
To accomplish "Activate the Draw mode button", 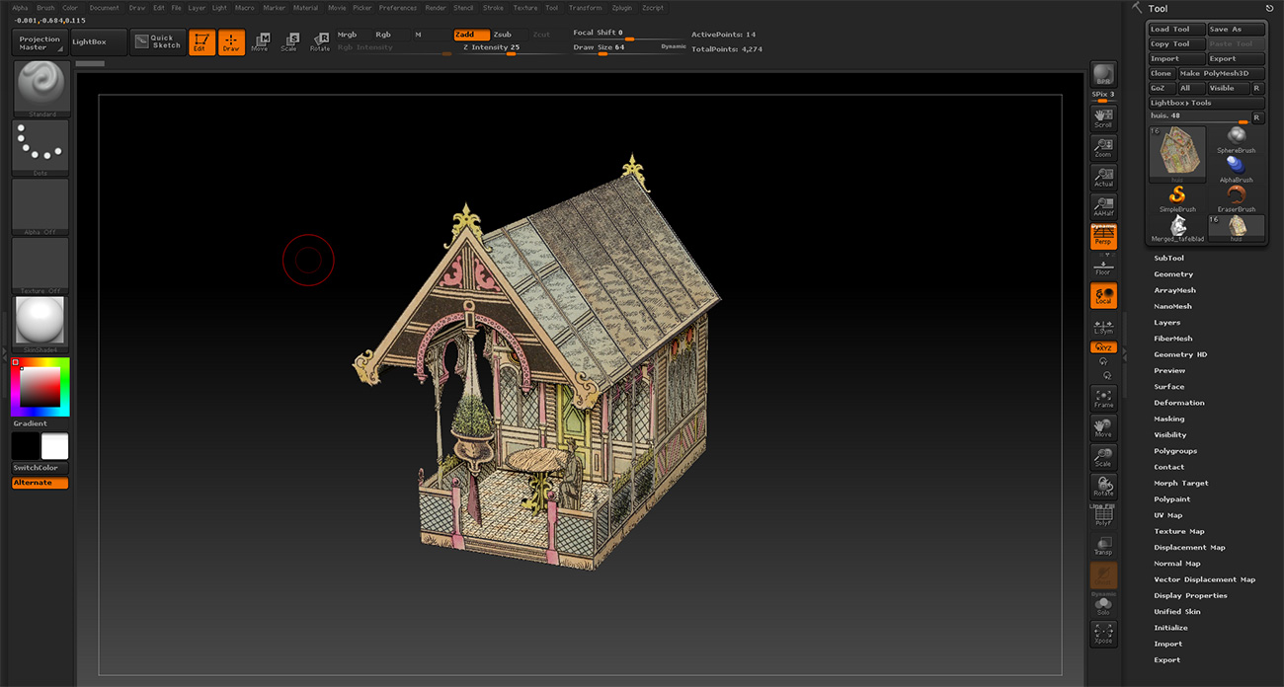I will coord(231,42).
